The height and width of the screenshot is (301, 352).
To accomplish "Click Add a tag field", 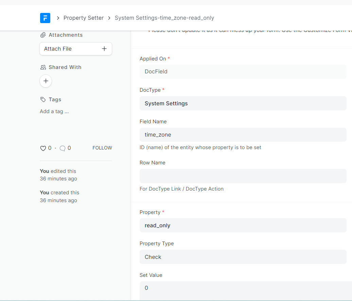I will pyautogui.click(x=54, y=111).
